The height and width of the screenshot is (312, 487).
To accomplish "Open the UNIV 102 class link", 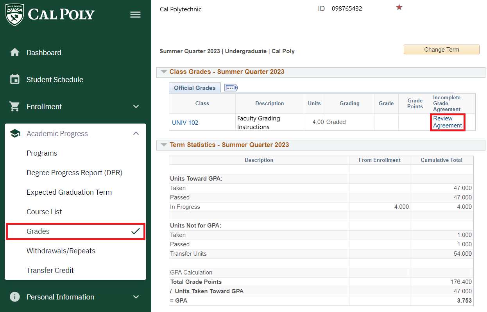I will pyautogui.click(x=185, y=122).
